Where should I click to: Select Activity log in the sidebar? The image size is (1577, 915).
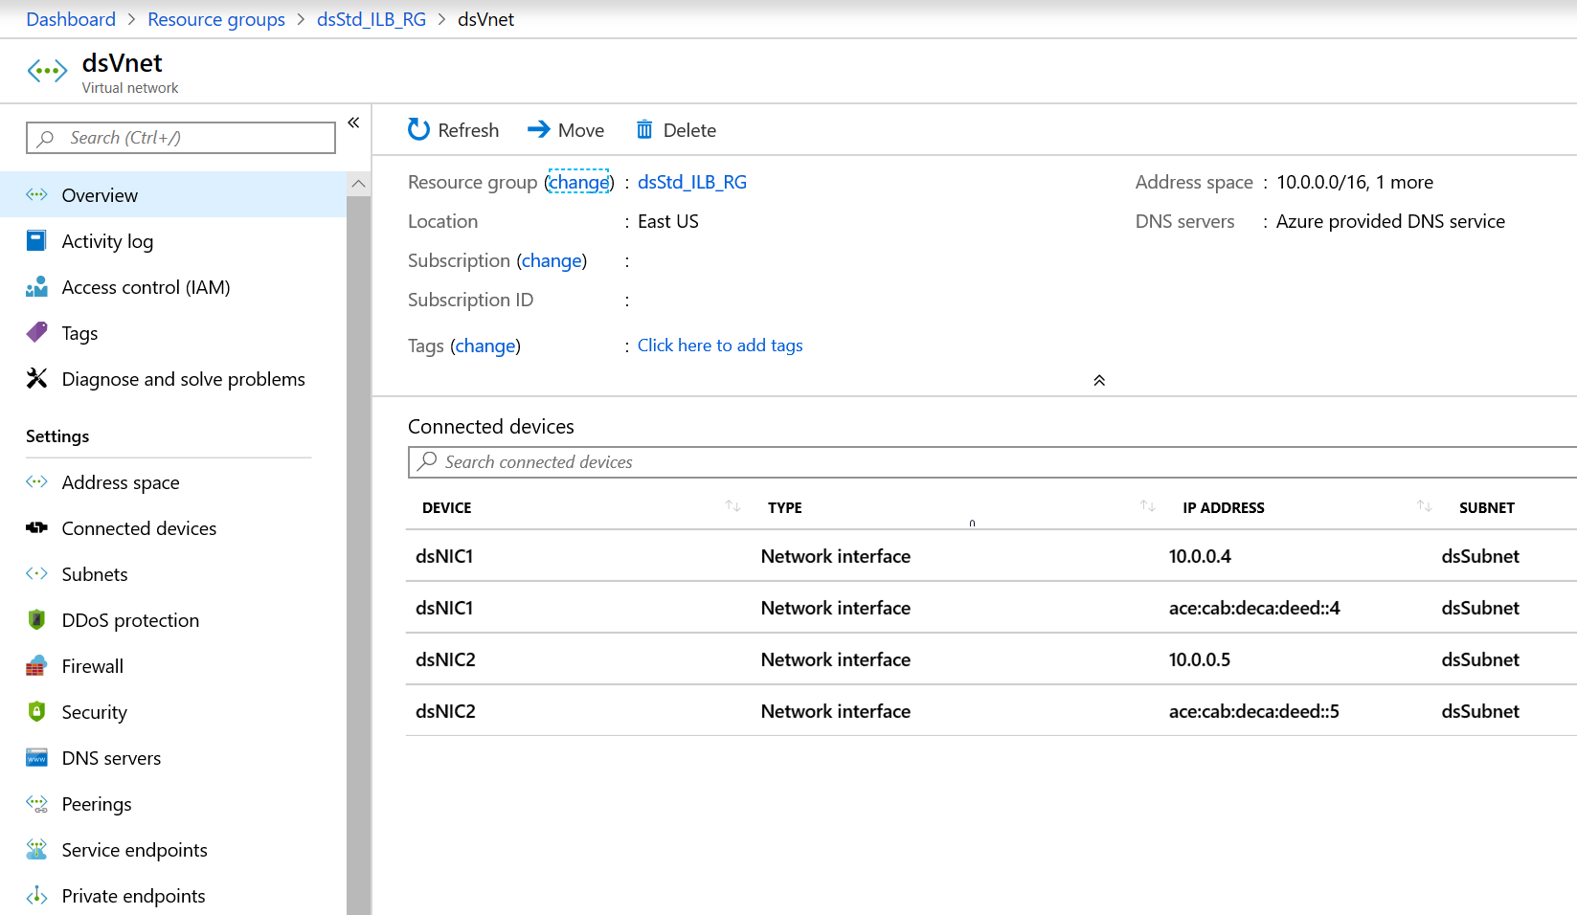click(x=107, y=240)
